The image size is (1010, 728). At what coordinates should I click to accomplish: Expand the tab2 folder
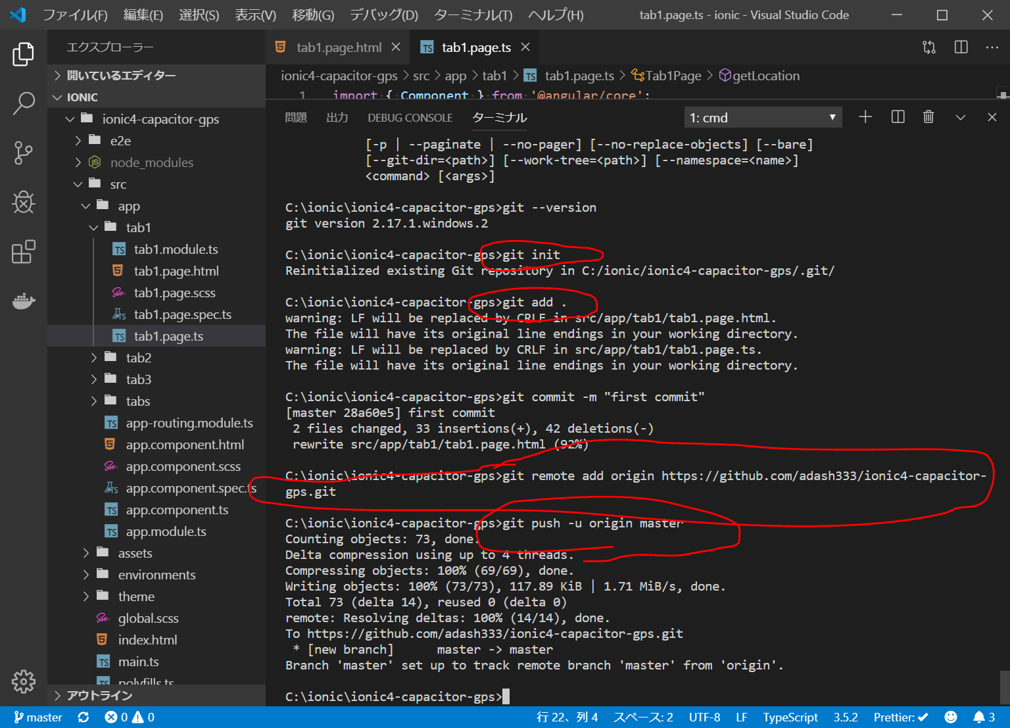[139, 358]
